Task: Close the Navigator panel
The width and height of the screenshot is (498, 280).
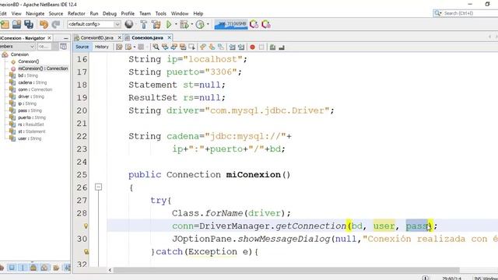Action: tap(49, 38)
